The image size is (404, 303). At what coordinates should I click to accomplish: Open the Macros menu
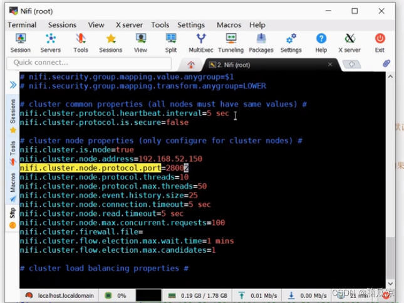[229, 25]
